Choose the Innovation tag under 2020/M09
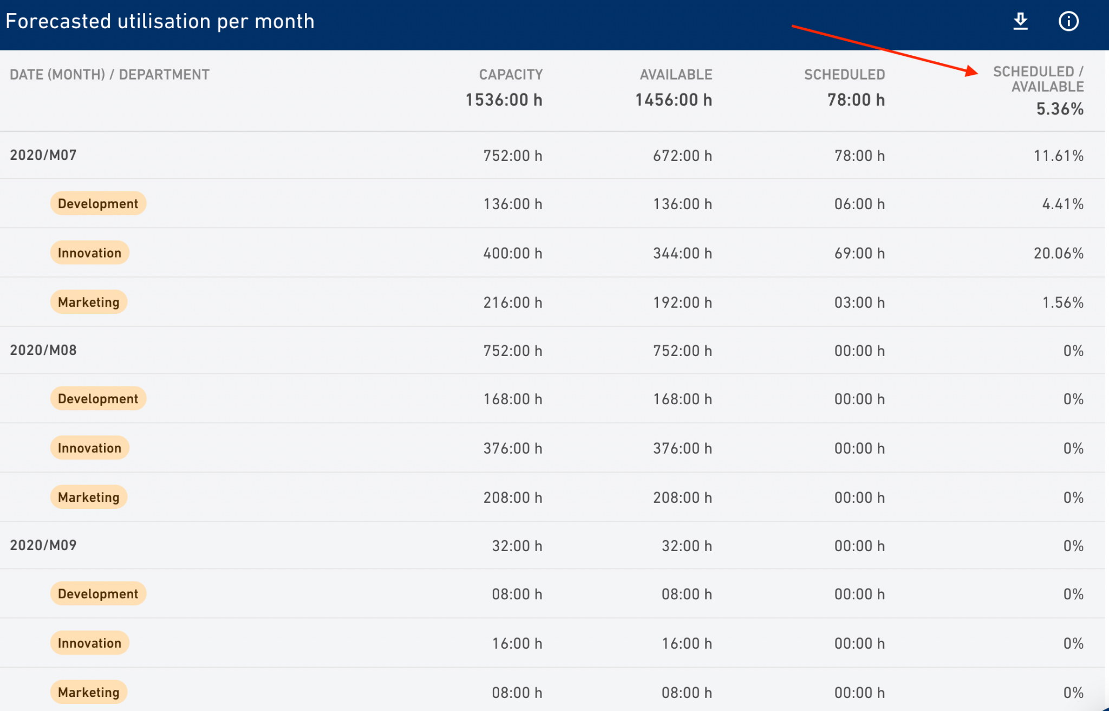 [89, 643]
